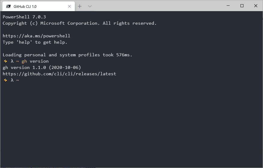Click the 'PowerShell 7.0.3' header line
The image size is (263, 168).
click(x=24, y=17)
